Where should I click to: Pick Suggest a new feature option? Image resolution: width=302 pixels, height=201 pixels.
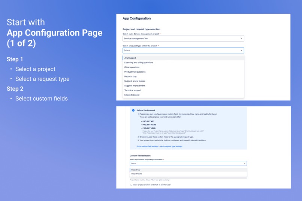coord(183,81)
